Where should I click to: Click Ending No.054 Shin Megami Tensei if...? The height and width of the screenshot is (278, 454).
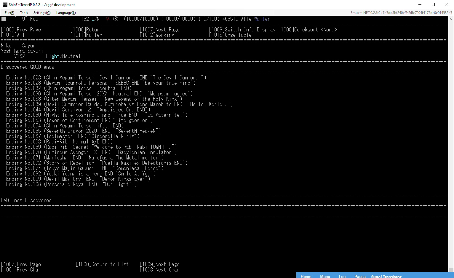click(65, 126)
